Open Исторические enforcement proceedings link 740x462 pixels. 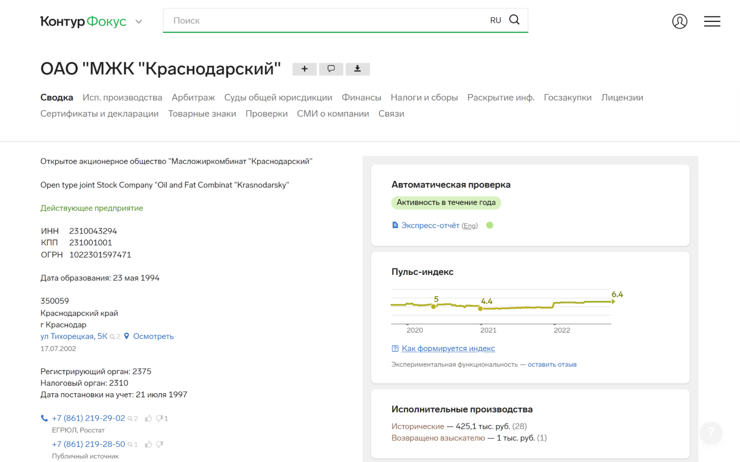[418, 427]
